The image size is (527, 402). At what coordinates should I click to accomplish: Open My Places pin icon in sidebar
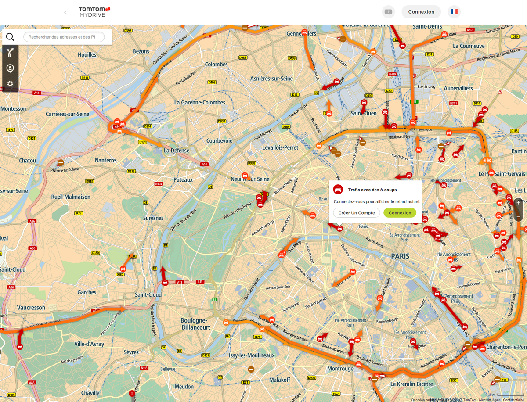tap(10, 68)
